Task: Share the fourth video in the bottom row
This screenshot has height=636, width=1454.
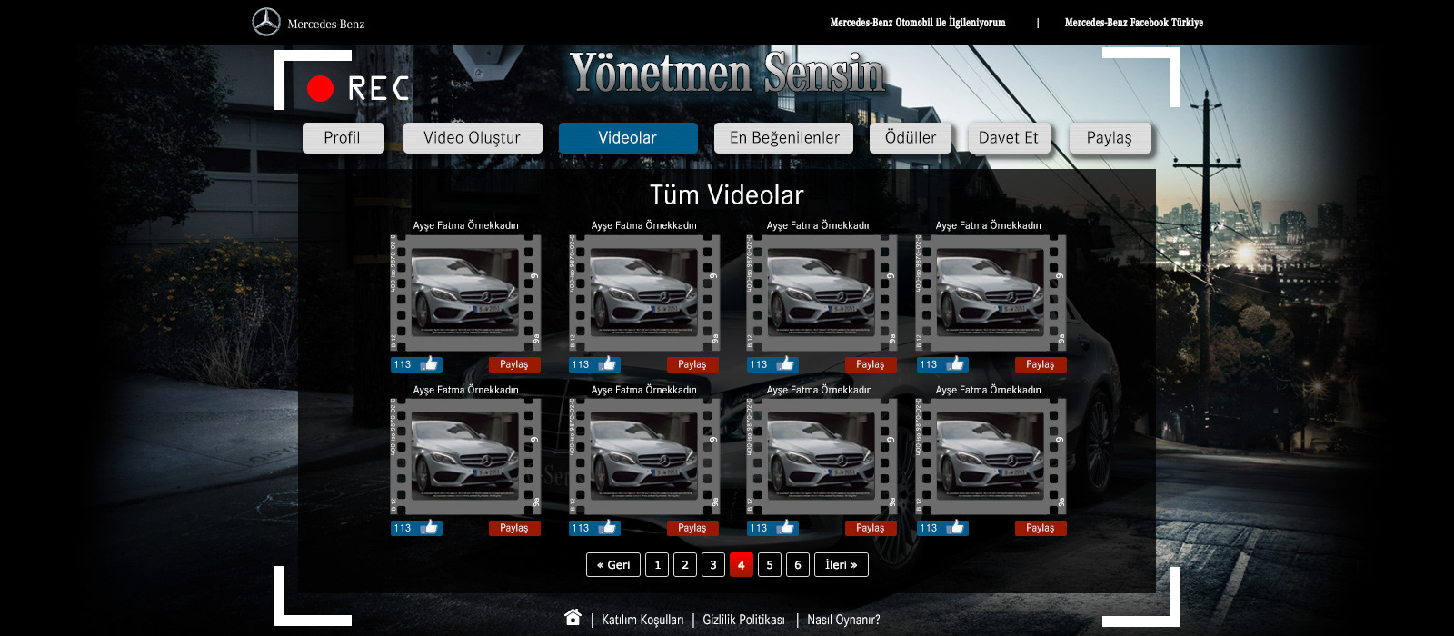Action: (x=1041, y=528)
